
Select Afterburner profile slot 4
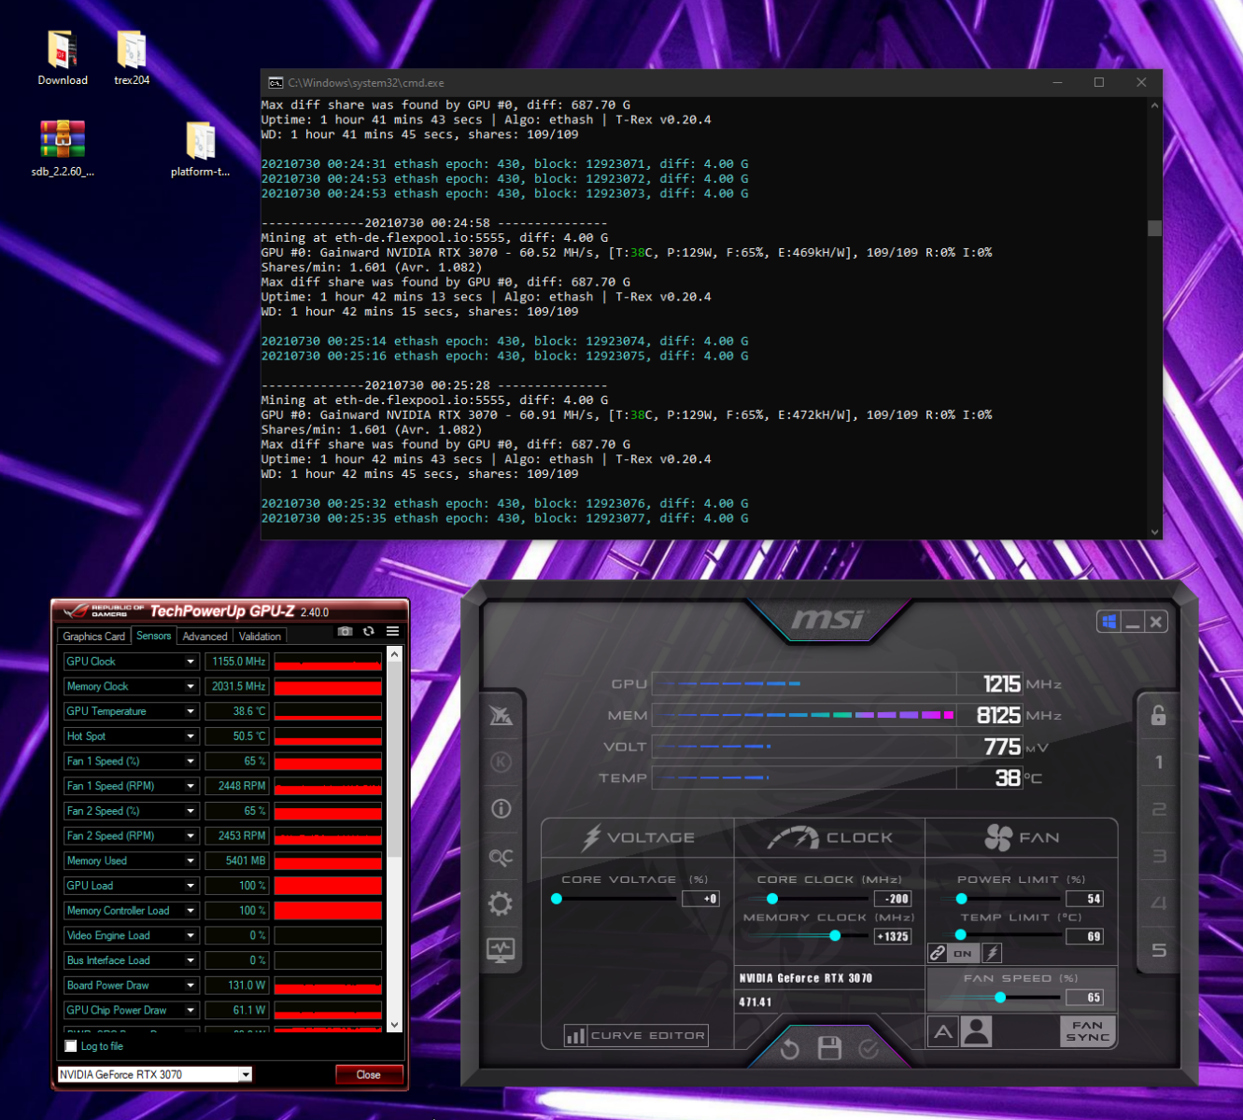[x=1159, y=903]
